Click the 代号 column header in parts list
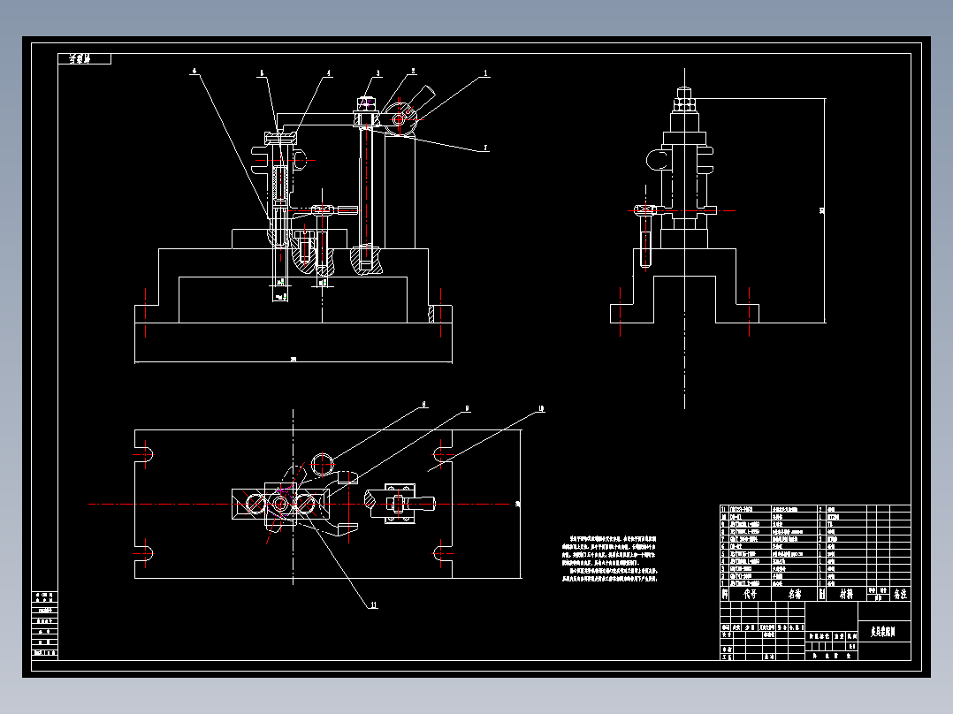 [750, 594]
